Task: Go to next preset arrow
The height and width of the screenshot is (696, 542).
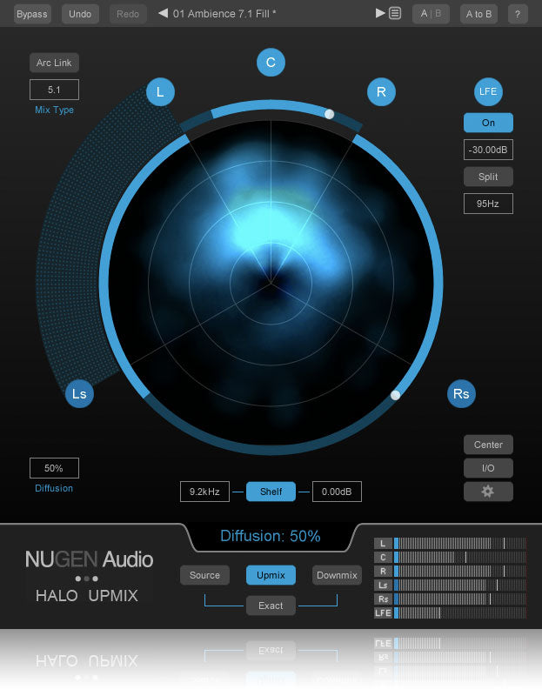Action: pos(380,13)
